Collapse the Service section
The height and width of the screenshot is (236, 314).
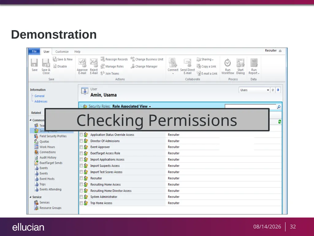(31, 197)
